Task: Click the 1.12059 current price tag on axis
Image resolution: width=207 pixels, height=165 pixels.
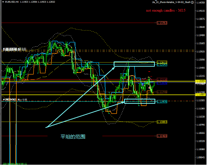Action: coord(200,81)
